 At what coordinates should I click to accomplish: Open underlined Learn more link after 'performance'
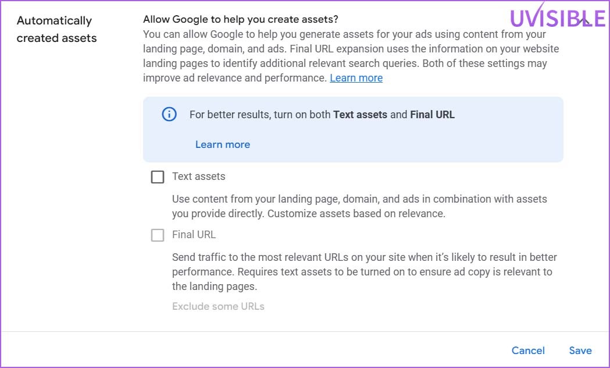pyautogui.click(x=356, y=78)
